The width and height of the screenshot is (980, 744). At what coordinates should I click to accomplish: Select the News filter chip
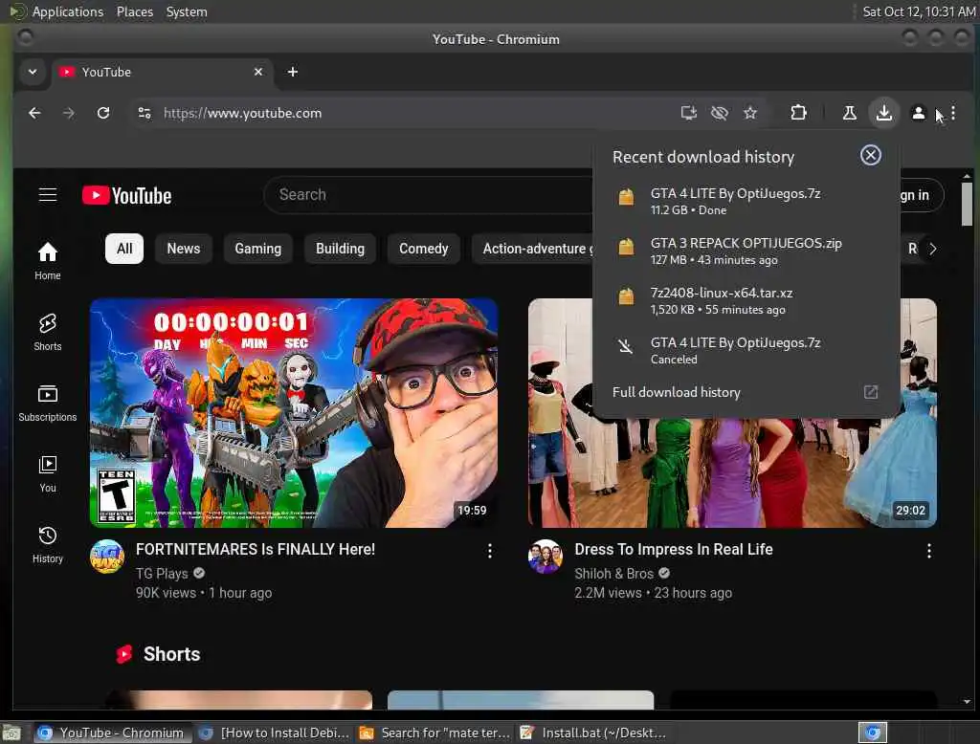(183, 249)
